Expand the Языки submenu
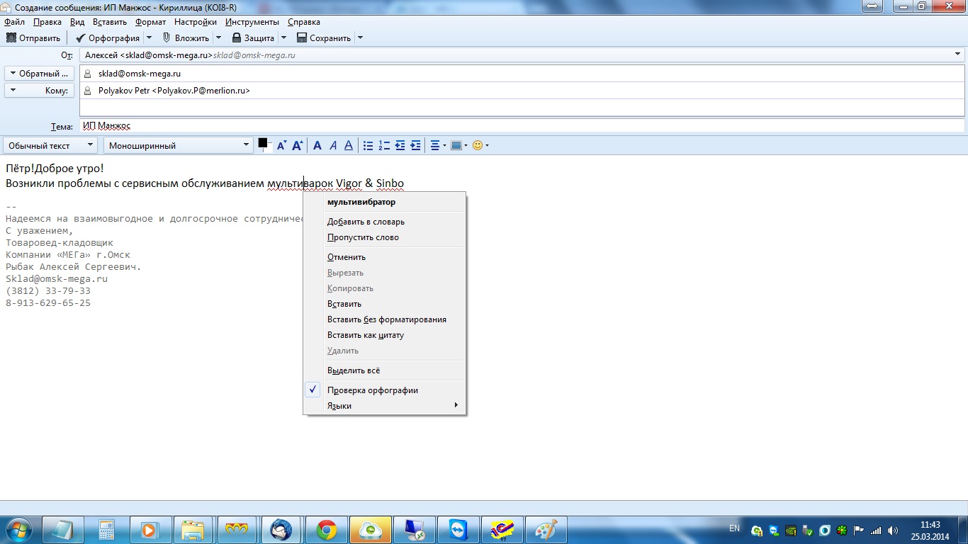The image size is (968, 544). point(385,406)
